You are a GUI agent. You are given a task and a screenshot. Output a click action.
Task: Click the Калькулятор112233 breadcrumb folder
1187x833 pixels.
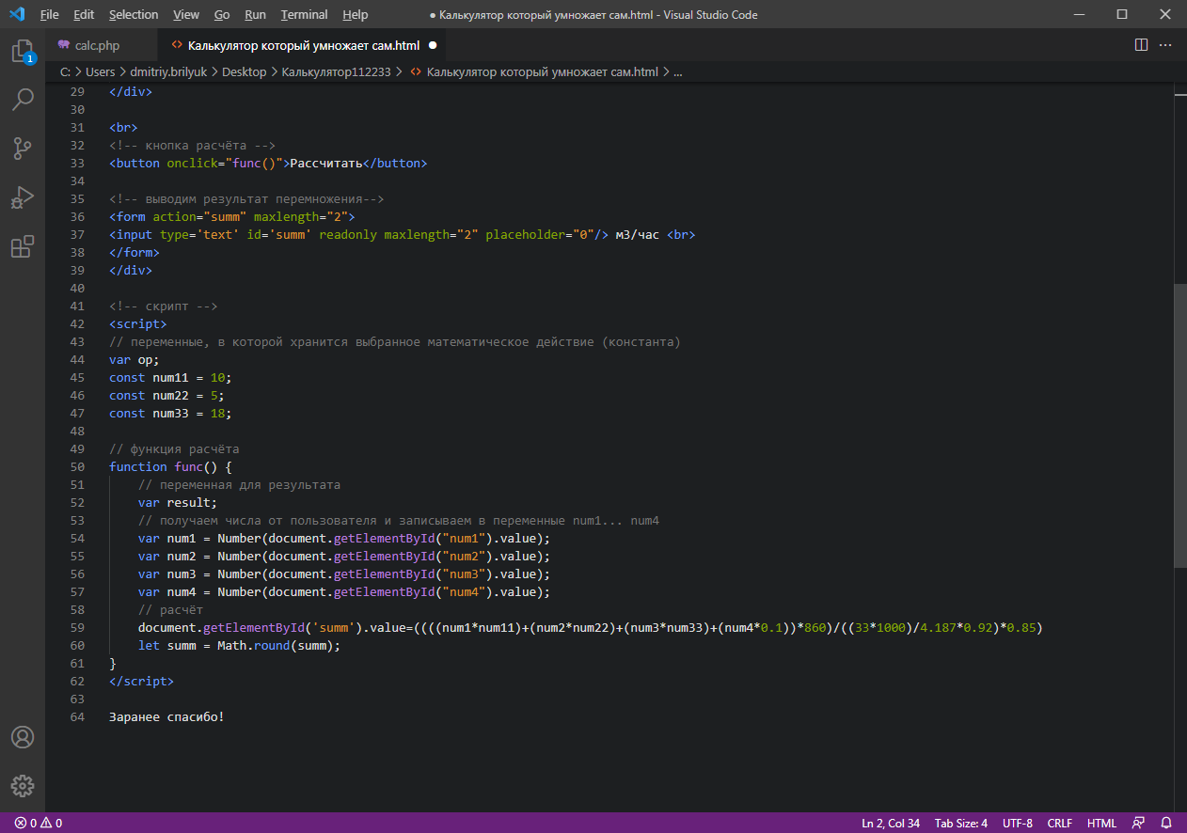click(x=336, y=71)
